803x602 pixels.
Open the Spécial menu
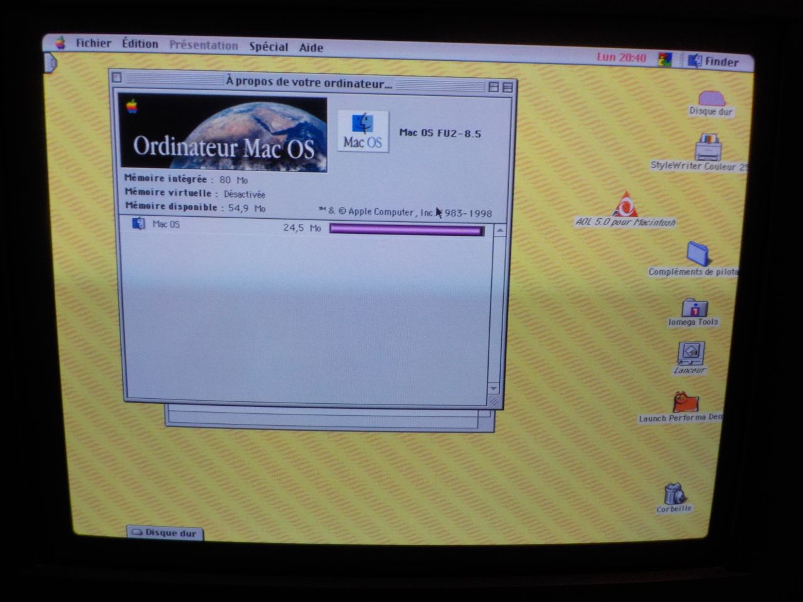[x=269, y=46]
